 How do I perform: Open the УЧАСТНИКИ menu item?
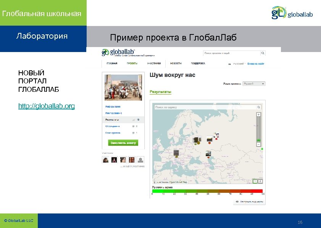[154, 64]
